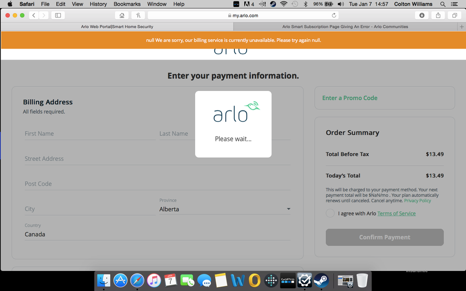This screenshot has width=466, height=291.
Task: Show the Safari sidebar
Action: [x=58, y=15]
